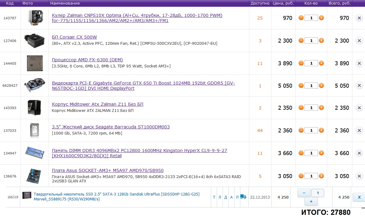Click the Наименование column header
Image resolution: width=365 pixels, height=217 pixels.
[65, 3]
